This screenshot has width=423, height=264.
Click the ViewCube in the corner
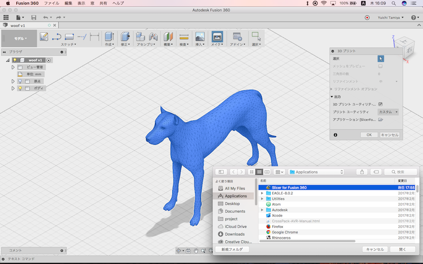coord(404,46)
